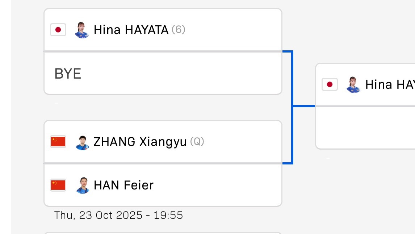Click Hina HAYATA's photo in the next-round card
Screen dimensions: 415x234
click(353, 84)
